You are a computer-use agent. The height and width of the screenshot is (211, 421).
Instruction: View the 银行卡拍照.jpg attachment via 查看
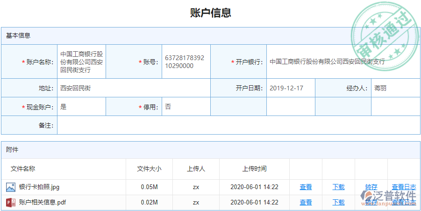click(306, 187)
